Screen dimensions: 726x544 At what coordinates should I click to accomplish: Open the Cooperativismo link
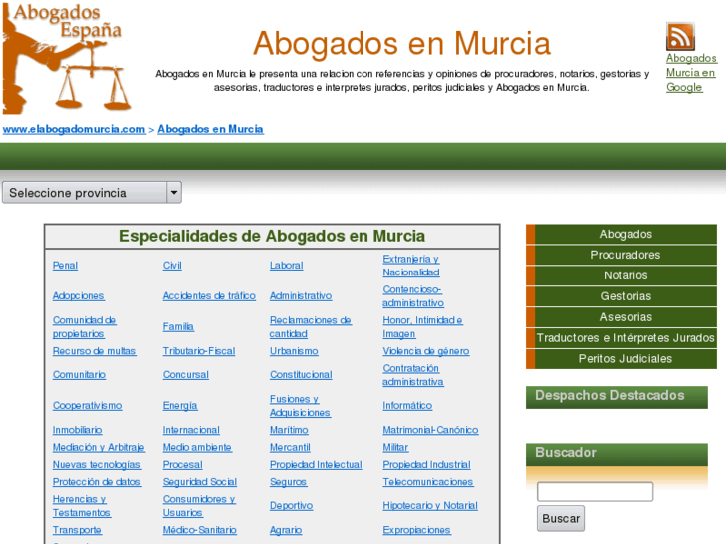pos(88,405)
